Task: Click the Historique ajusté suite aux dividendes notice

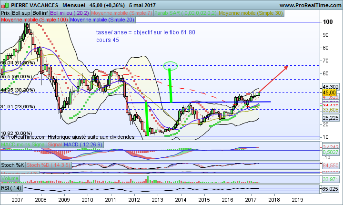Action: (91, 137)
